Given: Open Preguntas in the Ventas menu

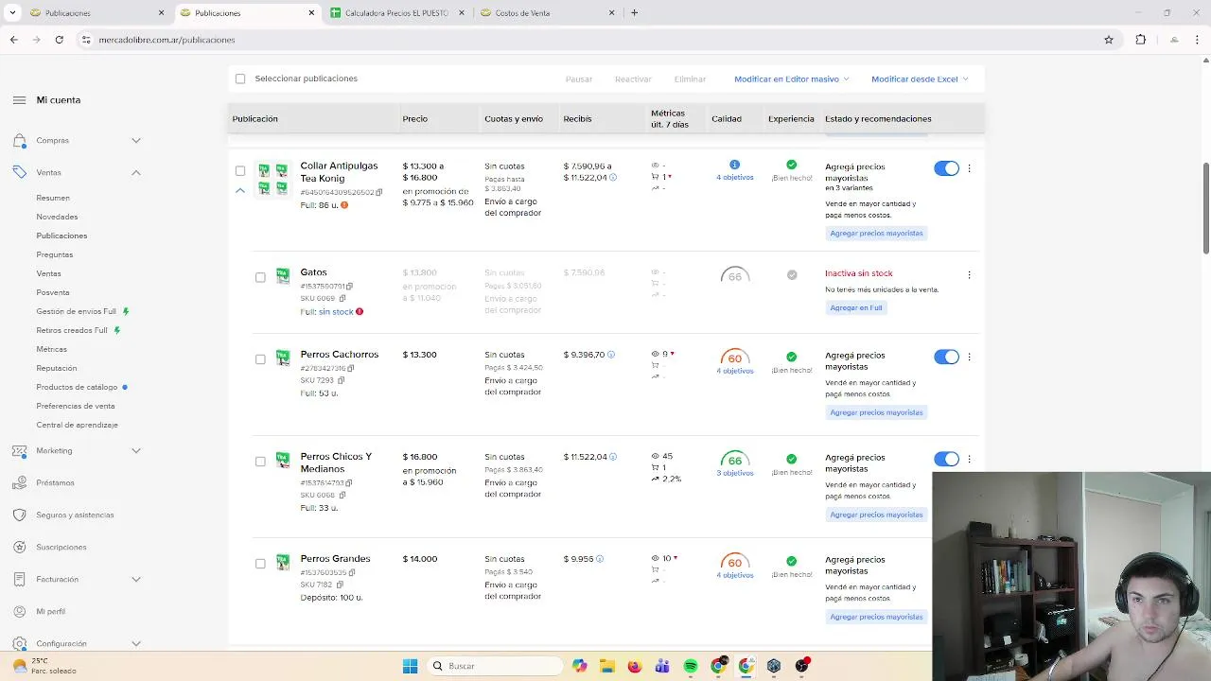Looking at the screenshot, I should [x=55, y=254].
